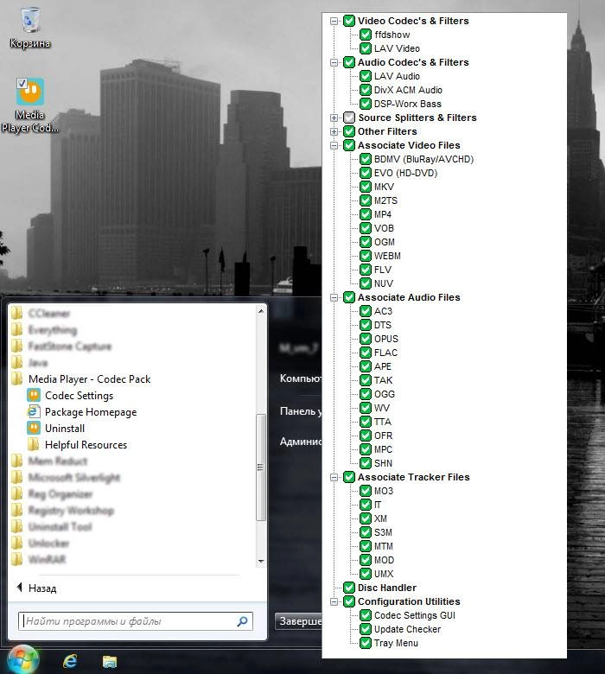Uncheck the ffdshow component
605x674 pixels.
tap(366, 35)
